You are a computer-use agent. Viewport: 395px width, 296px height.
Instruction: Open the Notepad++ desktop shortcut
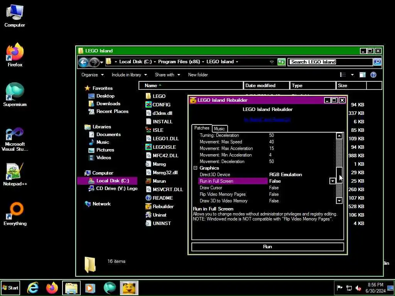pyautogui.click(x=15, y=174)
